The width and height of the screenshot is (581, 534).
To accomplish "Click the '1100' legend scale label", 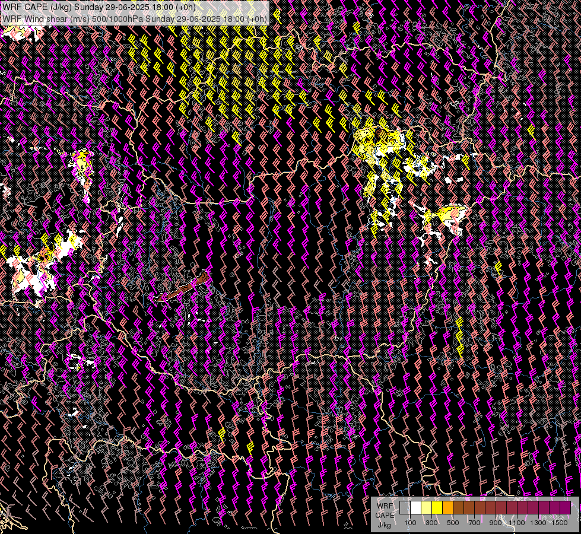I will (517, 523).
